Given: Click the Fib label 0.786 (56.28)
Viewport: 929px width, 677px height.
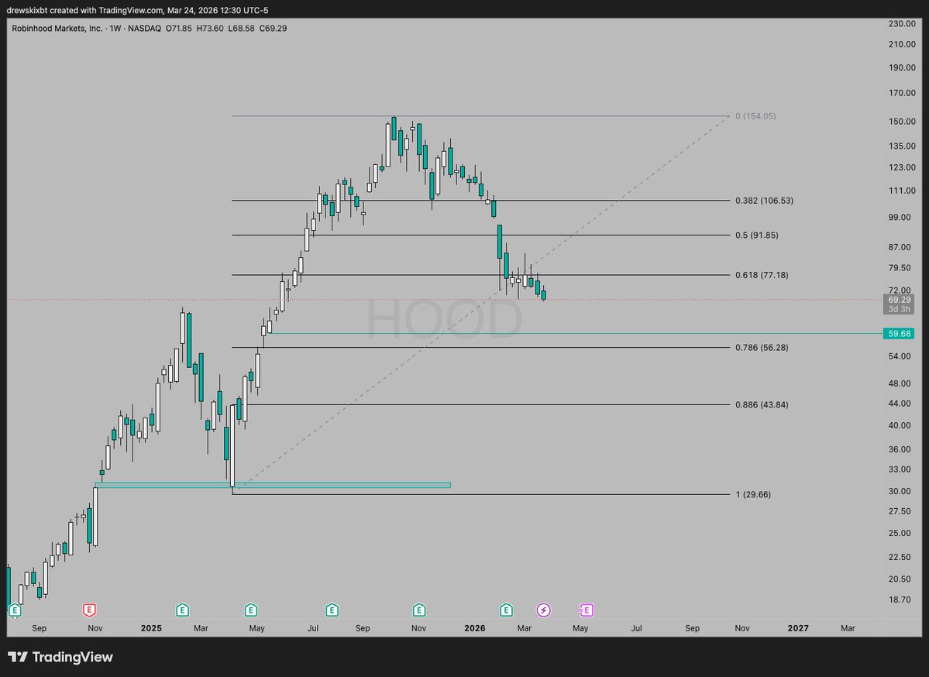Looking at the screenshot, I should [x=762, y=348].
